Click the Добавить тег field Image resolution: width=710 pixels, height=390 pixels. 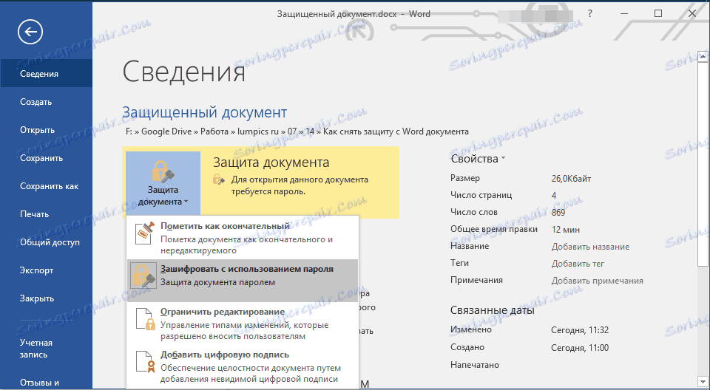tap(578, 263)
